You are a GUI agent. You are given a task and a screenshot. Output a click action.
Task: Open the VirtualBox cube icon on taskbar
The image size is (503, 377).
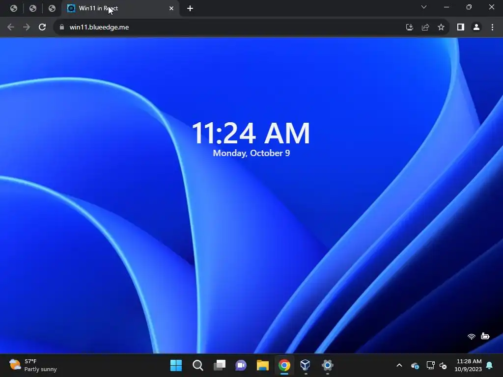pyautogui.click(x=306, y=365)
